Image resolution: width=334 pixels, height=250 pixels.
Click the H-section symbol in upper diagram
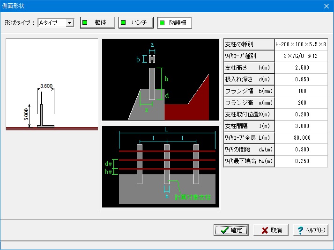pyautogui.click(x=152, y=58)
